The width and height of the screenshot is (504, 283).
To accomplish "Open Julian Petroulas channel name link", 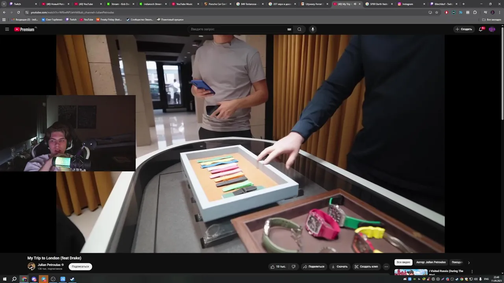I will coord(49,265).
